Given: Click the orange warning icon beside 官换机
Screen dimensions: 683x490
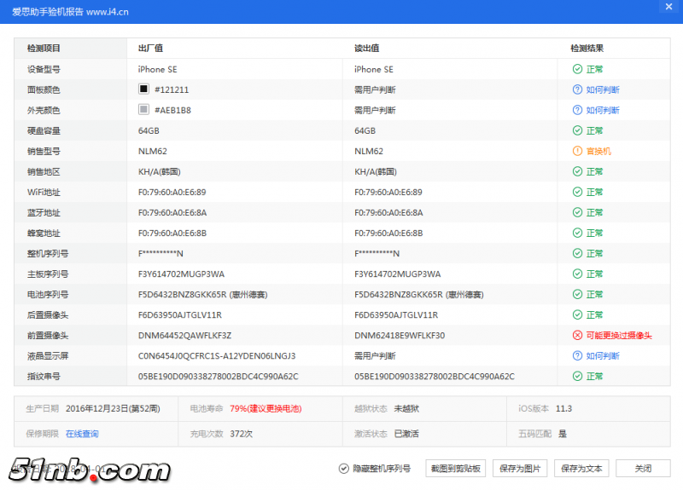Looking at the screenshot, I should tap(577, 152).
